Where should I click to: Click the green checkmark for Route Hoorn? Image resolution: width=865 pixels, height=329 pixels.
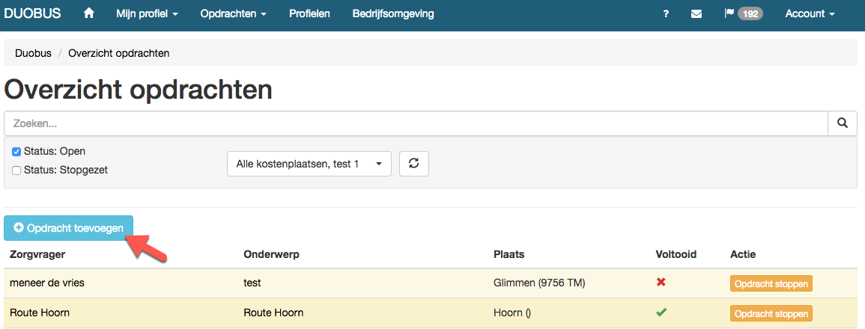[661, 313]
